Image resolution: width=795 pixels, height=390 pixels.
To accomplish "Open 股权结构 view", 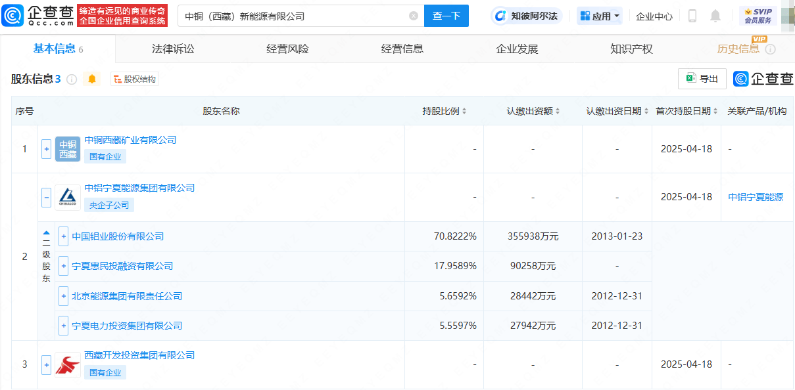I will (x=135, y=79).
